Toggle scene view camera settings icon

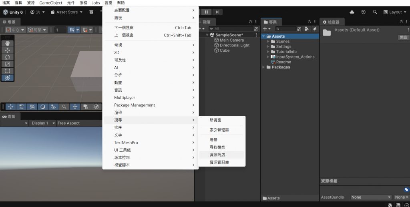pyautogui.click(x=86, y=107)
